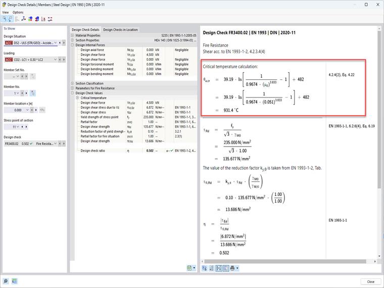Click the sort lines icon below the formula panel
Image resolution: width=384 pixels, height=288 pixels.
point(212,268)
